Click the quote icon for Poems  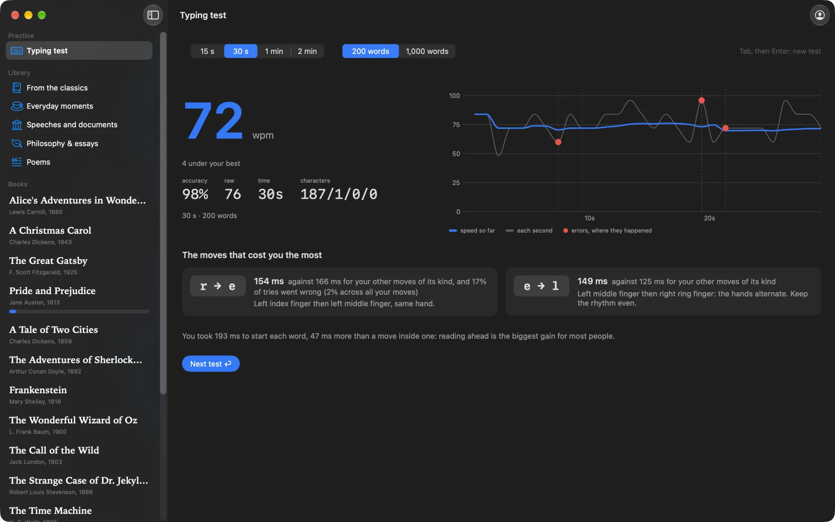17,162
